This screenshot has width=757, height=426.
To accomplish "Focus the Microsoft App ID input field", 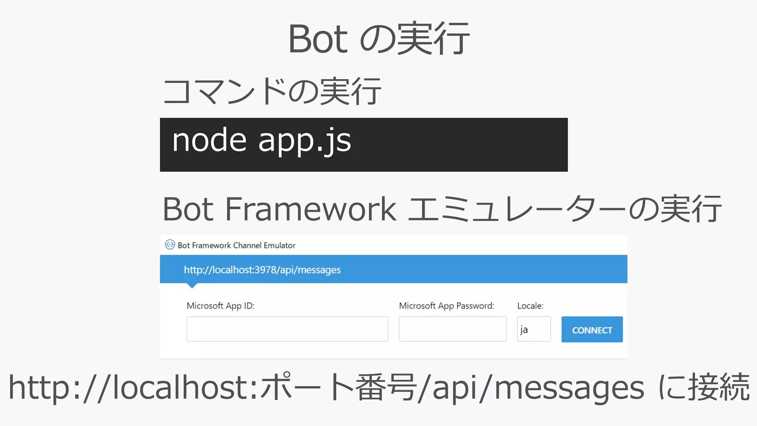I will 287,329.
